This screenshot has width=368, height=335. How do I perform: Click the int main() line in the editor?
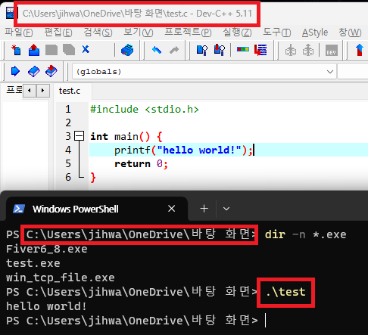(126, 137)
